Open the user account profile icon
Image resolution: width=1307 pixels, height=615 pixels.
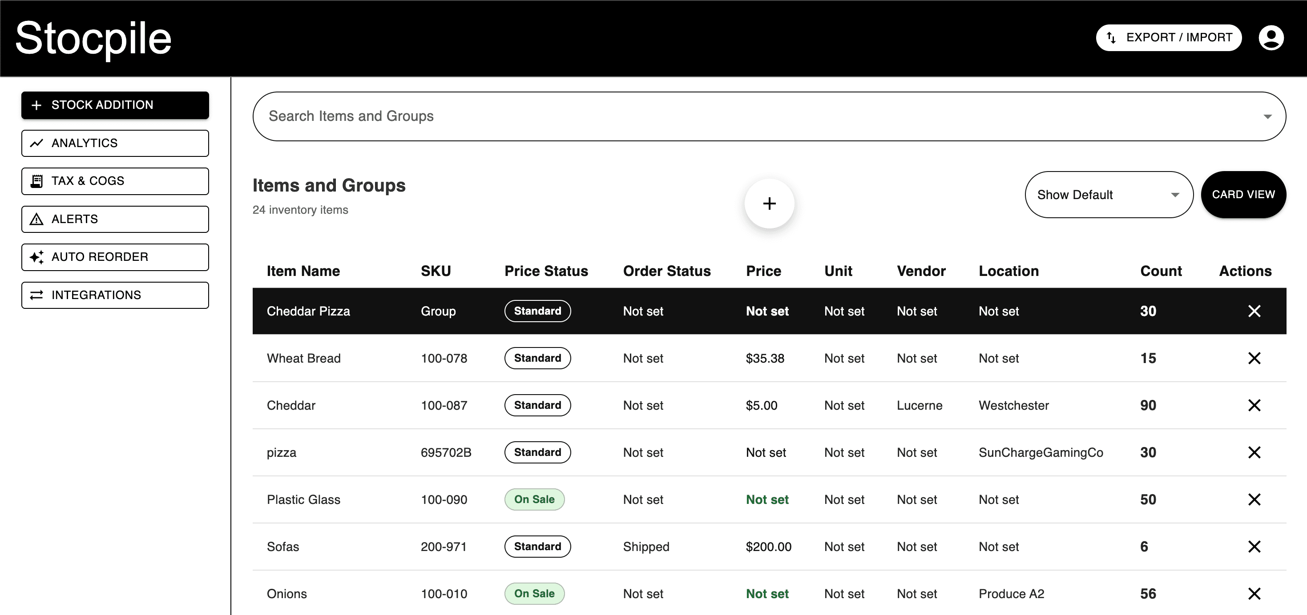[x=1271, y=38]
